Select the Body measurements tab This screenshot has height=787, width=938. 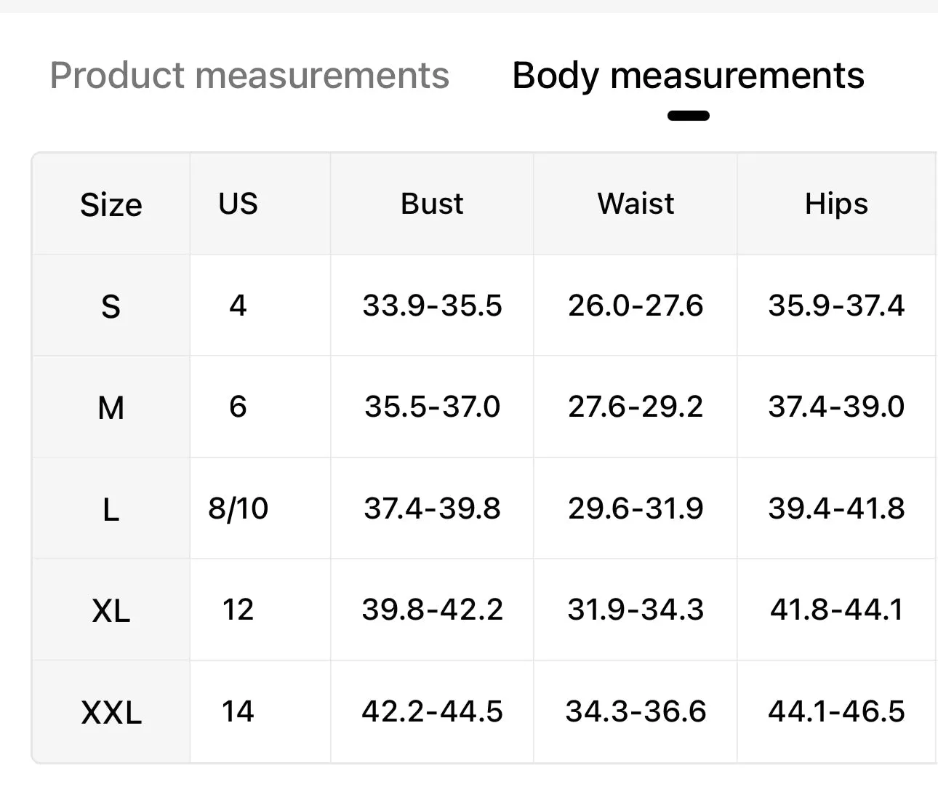click(688, 76)
